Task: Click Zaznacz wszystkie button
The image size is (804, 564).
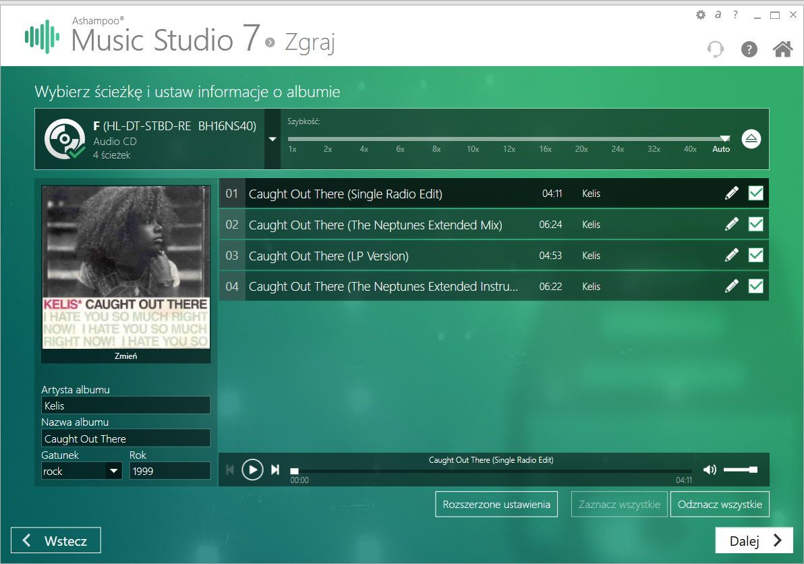Action: pyautogui.click(x=619, y=505)
